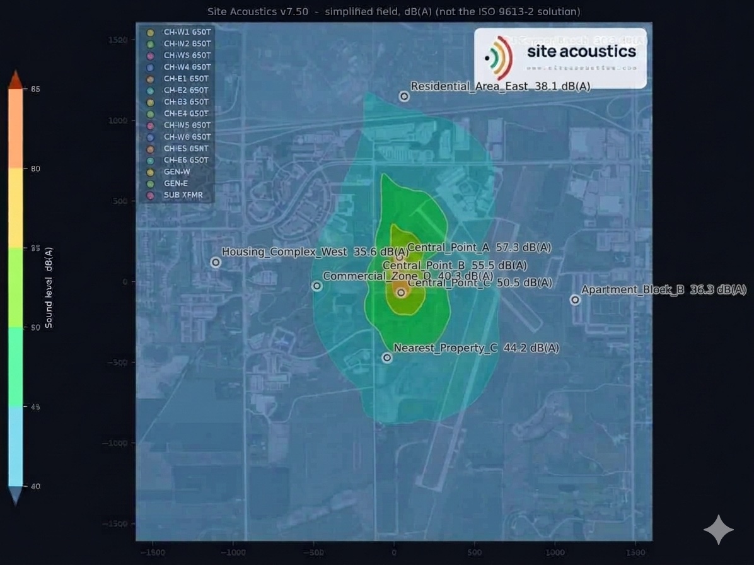Select the Nearest_Property_C receptor marker

(x=387, y=358)
